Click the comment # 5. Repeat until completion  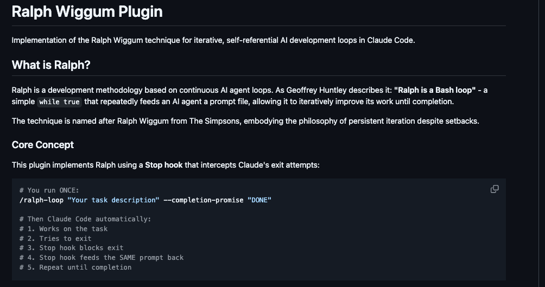tap(75, 267)
